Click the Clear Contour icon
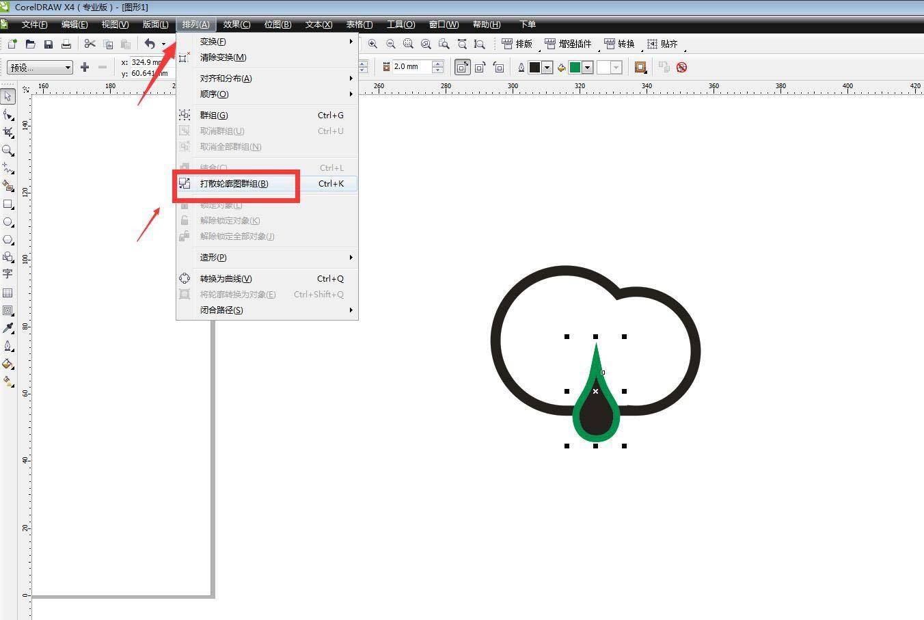Image resolution: width=924 pixels, height=620 pixels. [681, 67]
